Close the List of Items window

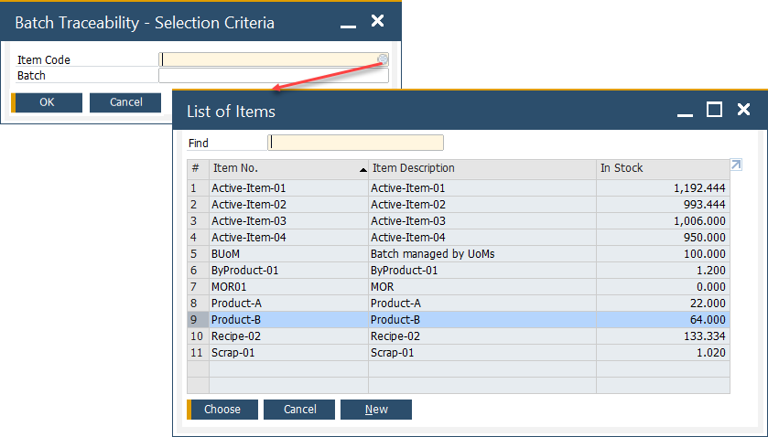[x=743, y=109]
